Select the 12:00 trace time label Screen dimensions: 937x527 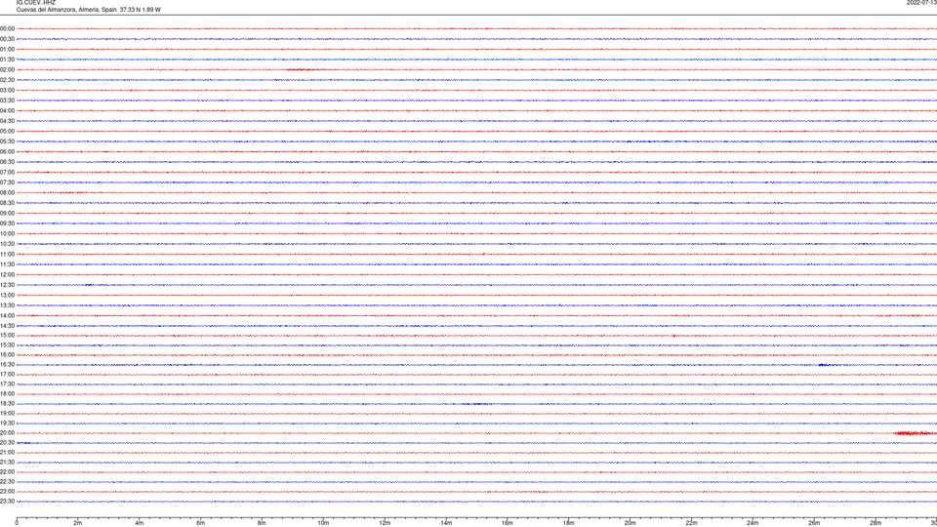(x=7, y=274)
